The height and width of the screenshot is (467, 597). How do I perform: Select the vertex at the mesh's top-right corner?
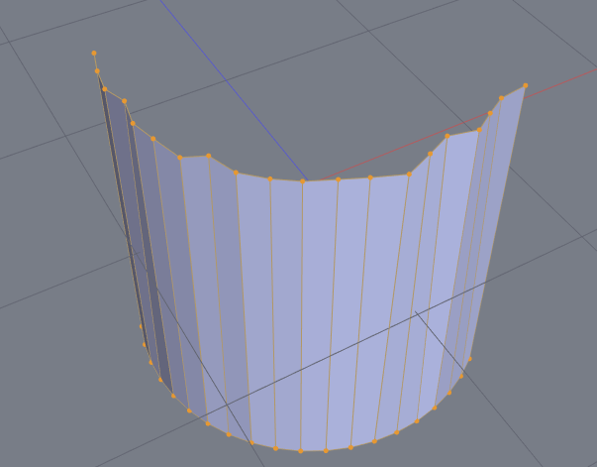click(526, 86)
